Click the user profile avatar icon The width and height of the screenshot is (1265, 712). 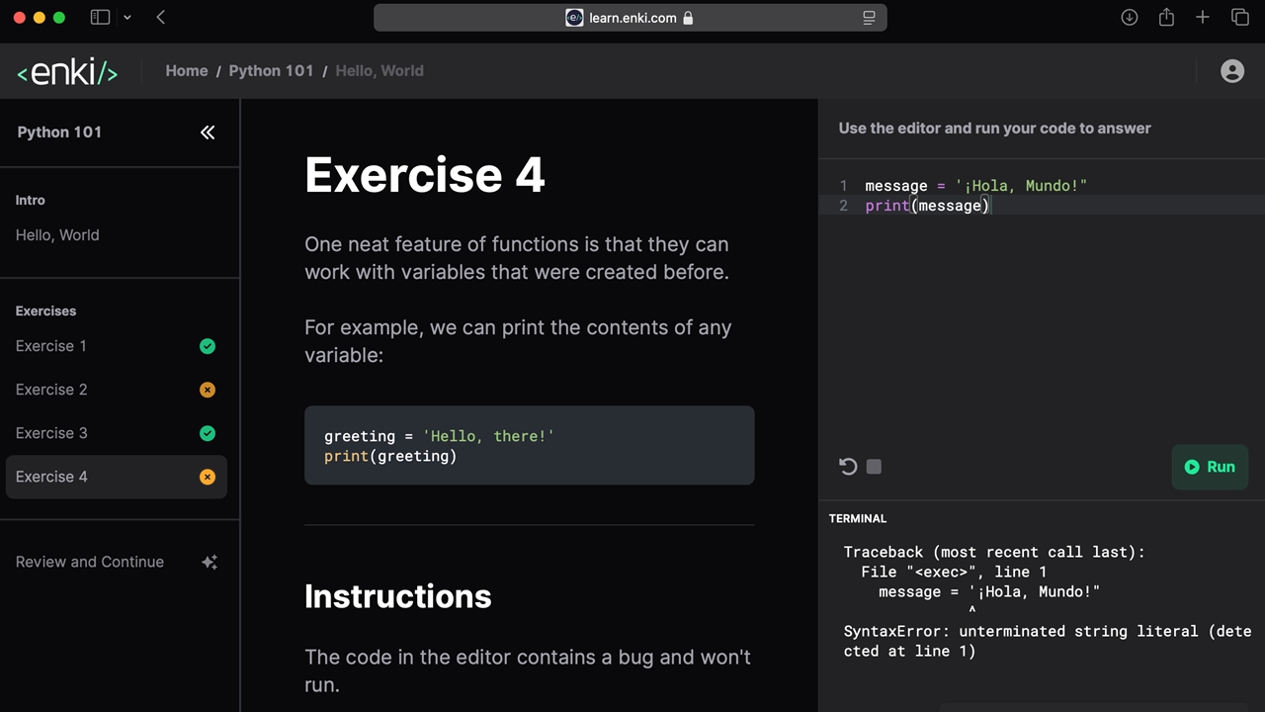tap(1231, 71)
